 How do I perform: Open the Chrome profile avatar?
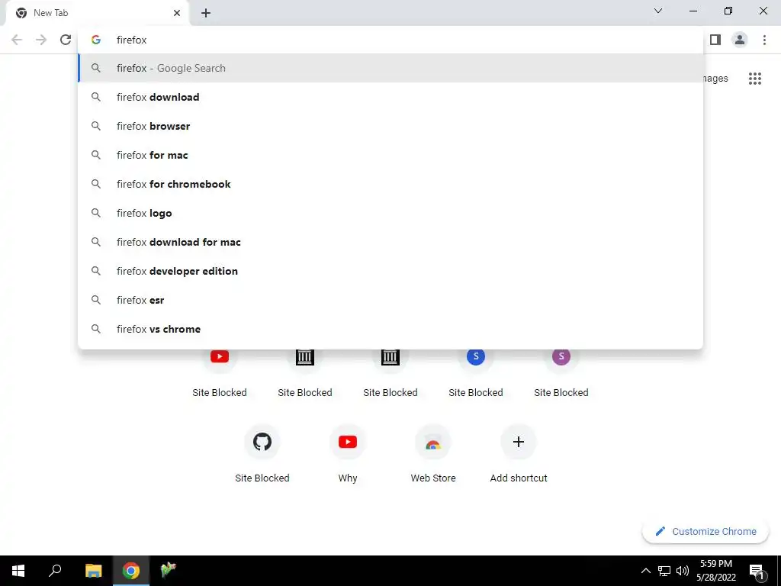coord(740,40)
